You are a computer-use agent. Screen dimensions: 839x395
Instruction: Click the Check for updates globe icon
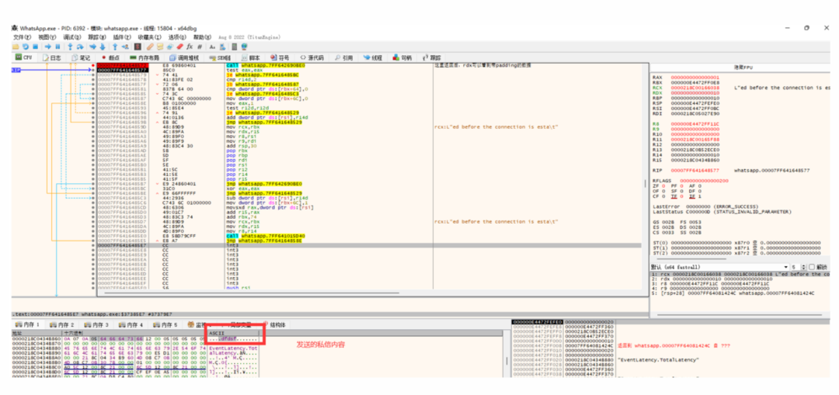245,47
